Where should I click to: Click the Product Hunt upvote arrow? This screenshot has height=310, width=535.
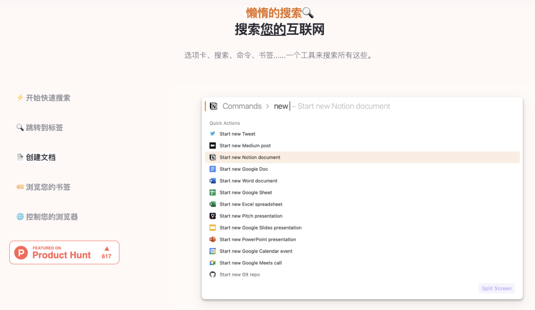pyautogui.click(x=107, y=249)
